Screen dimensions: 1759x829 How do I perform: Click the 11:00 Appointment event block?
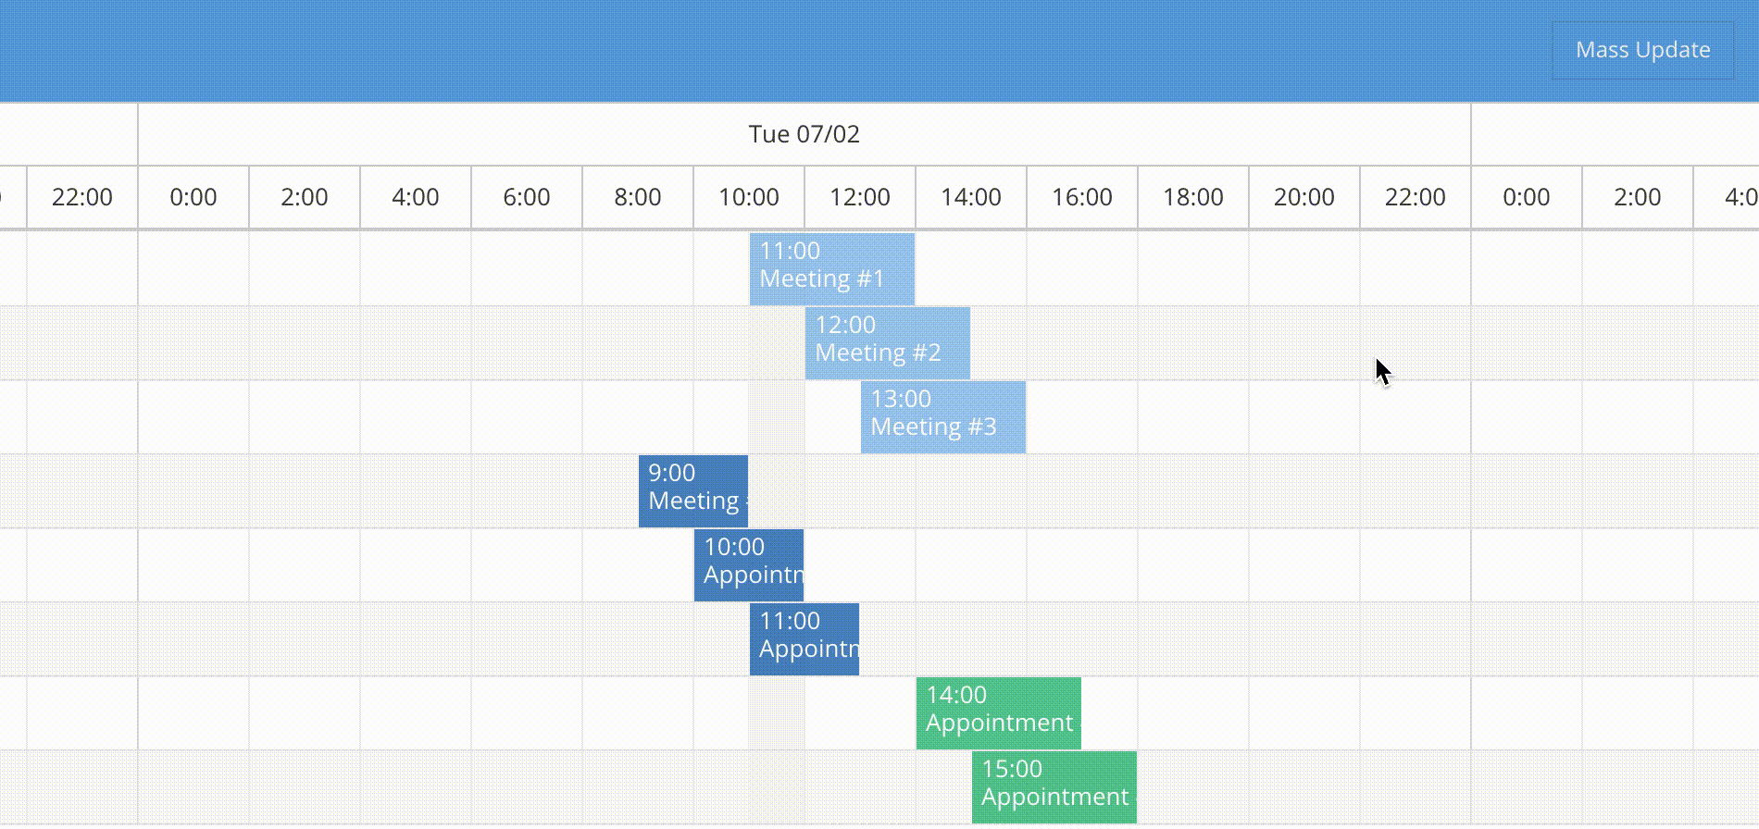pyautogui.click(x=804, y=638)
